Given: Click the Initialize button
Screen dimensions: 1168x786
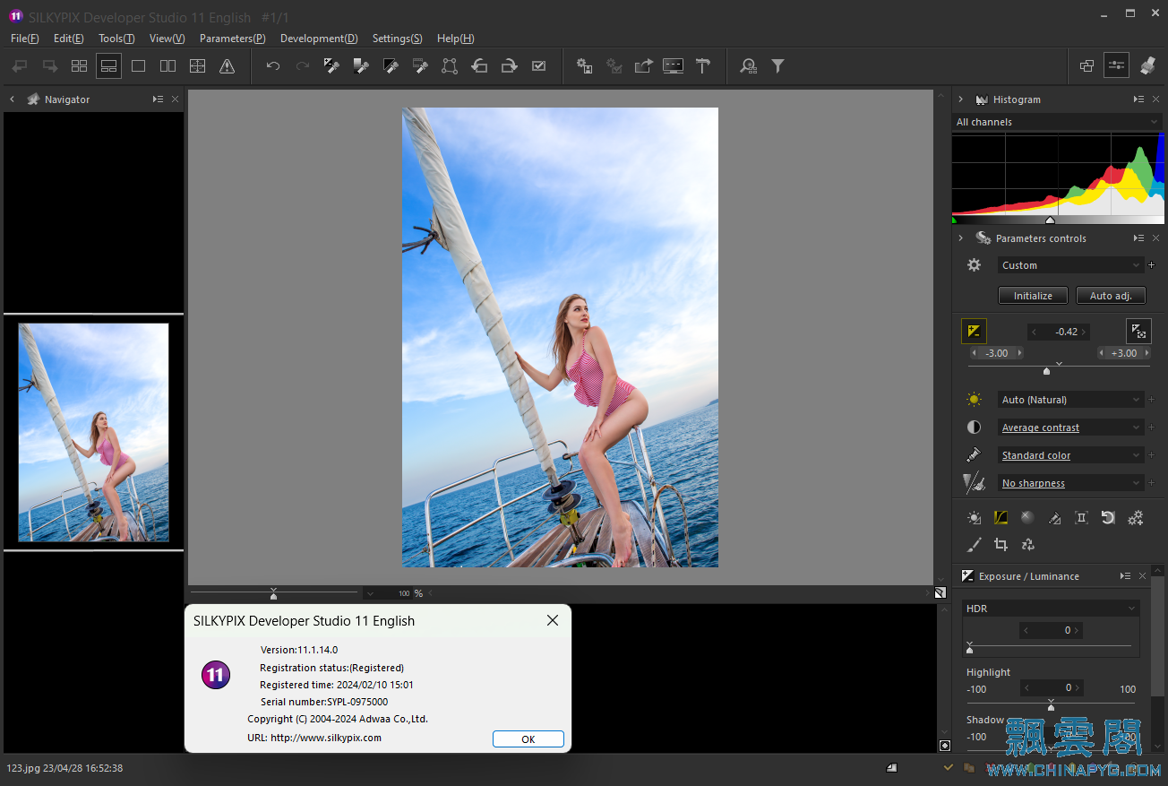Looking at the screenshot, I should tap(1033, 296).
